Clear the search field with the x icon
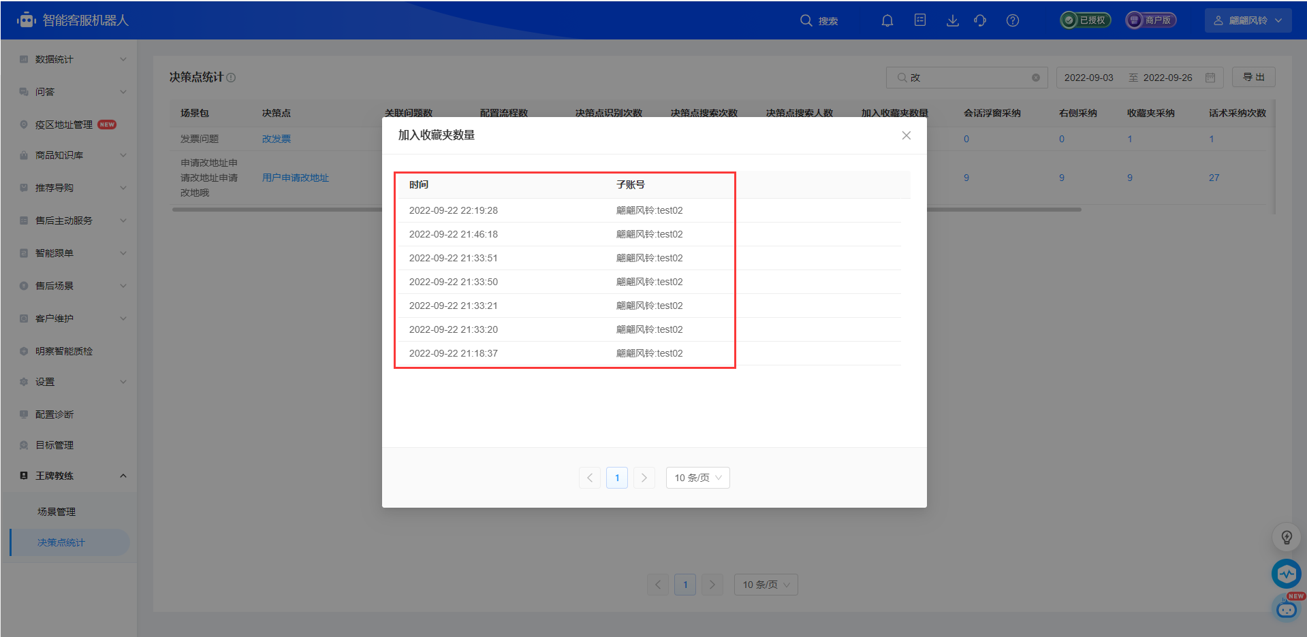1307x637 pixels. click(x=1035, y=78)
